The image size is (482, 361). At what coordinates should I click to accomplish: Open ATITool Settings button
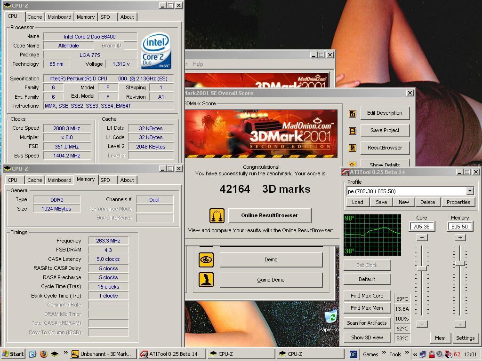[465, 337]
